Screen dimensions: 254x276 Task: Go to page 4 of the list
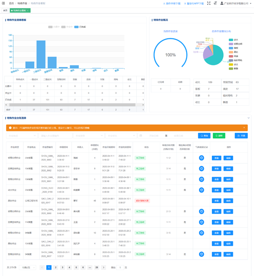69,267
